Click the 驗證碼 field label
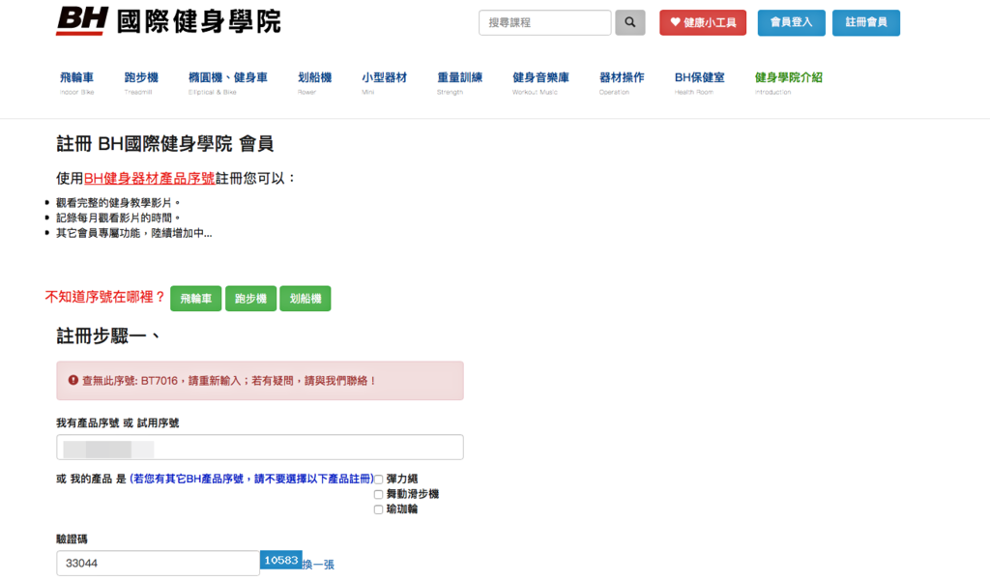 (72, 539)
